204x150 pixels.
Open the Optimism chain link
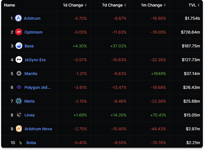tap(33, 32)
